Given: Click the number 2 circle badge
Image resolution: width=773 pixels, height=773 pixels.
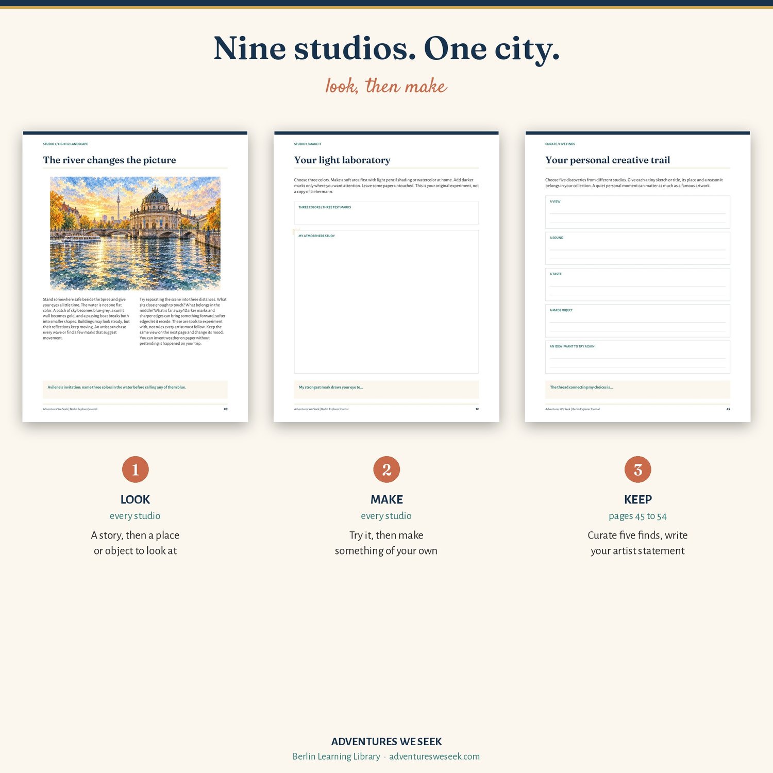Looking at the screenshot, I should (x=386, y=469).
